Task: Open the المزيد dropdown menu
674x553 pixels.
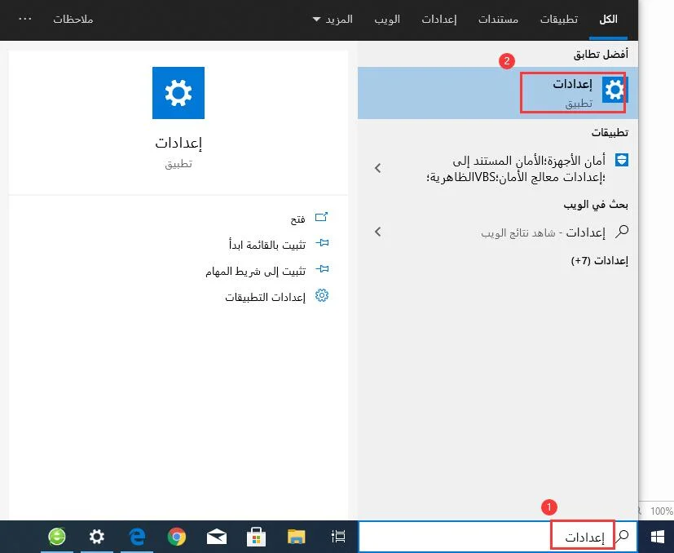Action: click(x=333, y=20)
